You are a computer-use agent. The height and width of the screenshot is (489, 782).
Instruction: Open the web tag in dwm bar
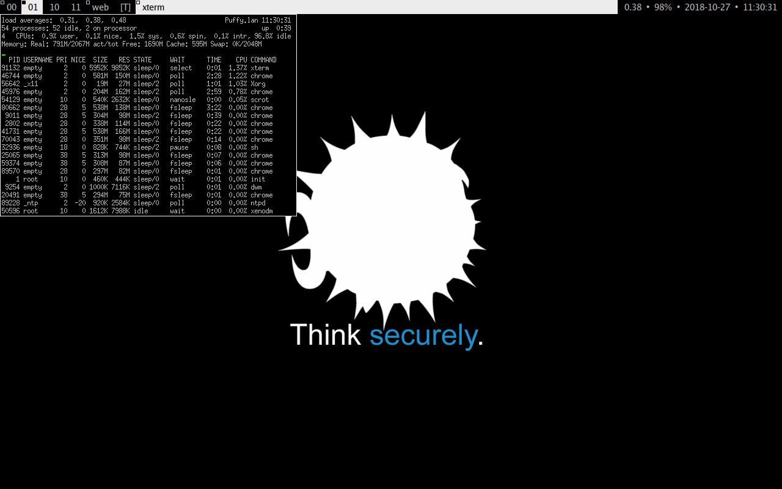tap(100, 7)
